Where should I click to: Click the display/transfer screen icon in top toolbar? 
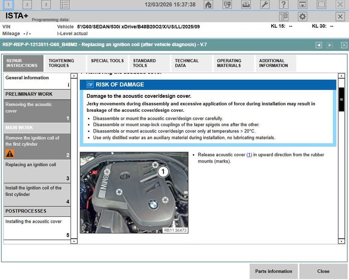tap(227, 4)
